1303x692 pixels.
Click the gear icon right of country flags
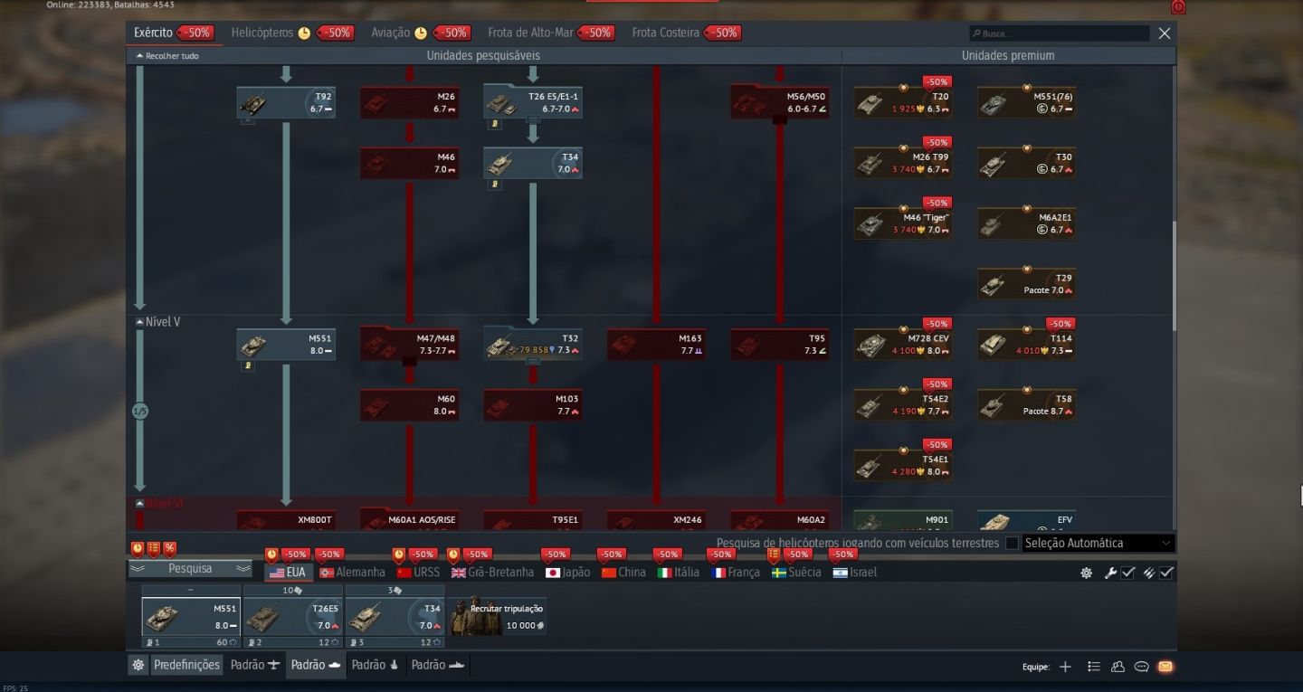pyautogui.click(x=1086, y=573)
